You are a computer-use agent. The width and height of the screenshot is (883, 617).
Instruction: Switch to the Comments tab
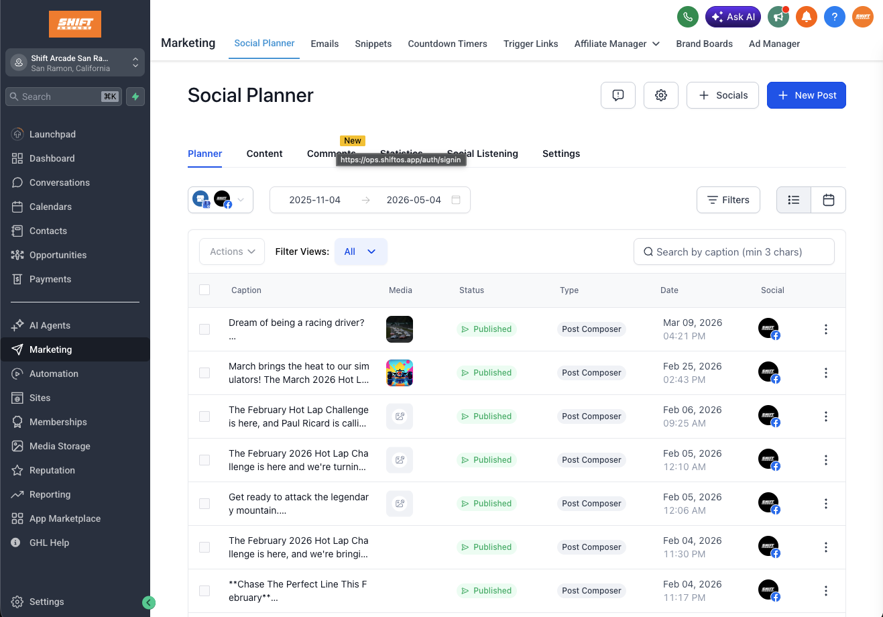tap(331, 154)
